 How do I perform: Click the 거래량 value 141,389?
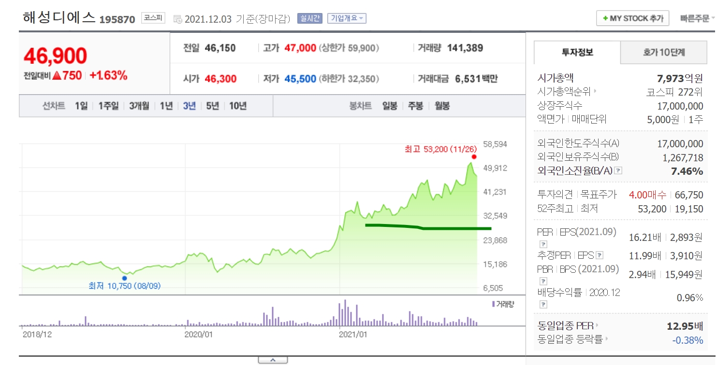(x=465, y=48)
